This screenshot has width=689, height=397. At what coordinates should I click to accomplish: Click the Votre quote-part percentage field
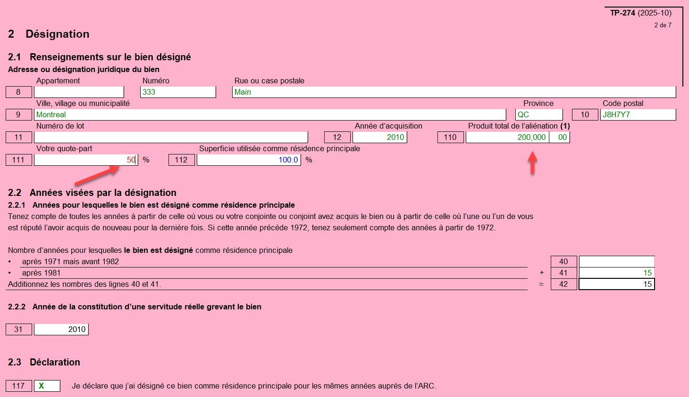click(x=85, y=160)
